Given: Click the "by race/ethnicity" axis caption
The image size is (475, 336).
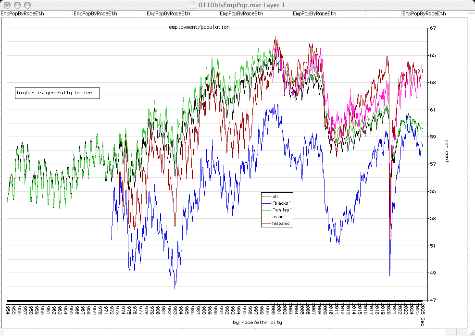Looking at the screenshot, I should click(257, 322).
